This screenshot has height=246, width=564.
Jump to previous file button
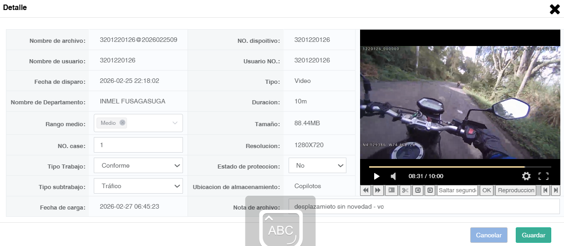[545, 190]
